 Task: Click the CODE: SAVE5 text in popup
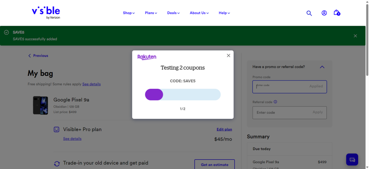(183, 81)
